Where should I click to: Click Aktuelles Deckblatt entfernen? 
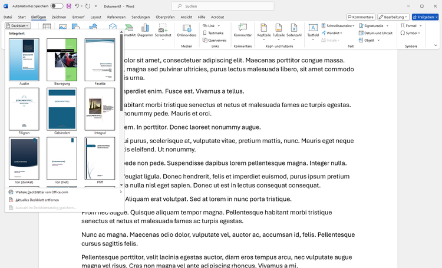click(65, 200)
